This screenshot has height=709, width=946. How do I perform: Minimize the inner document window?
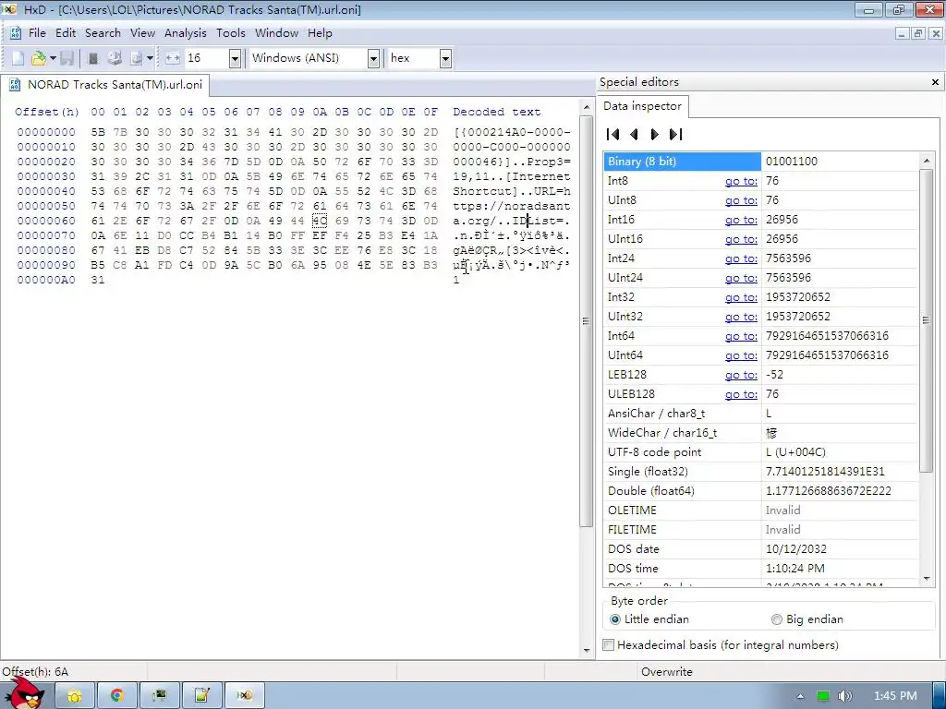coord(902,33)
